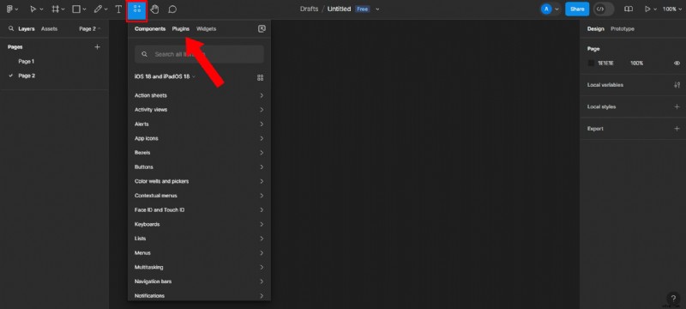Switch to the Prototype tab
Image resolution: width=686 pixels, height=309 pixels.
click(623, 29)
